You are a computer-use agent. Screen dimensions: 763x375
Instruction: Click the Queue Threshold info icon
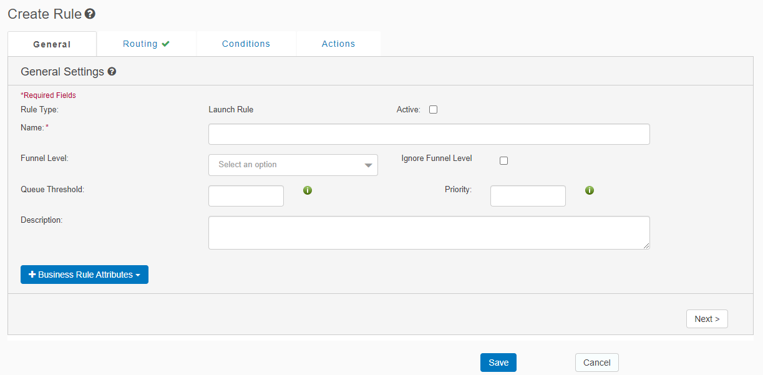pyautogui.click(x=308, y=190)
